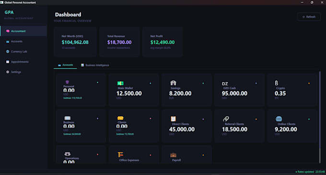The width and height of the screenshot is (326, 175).
Task: Open the Accountant section in sidebar
Action: coord(23,31)
